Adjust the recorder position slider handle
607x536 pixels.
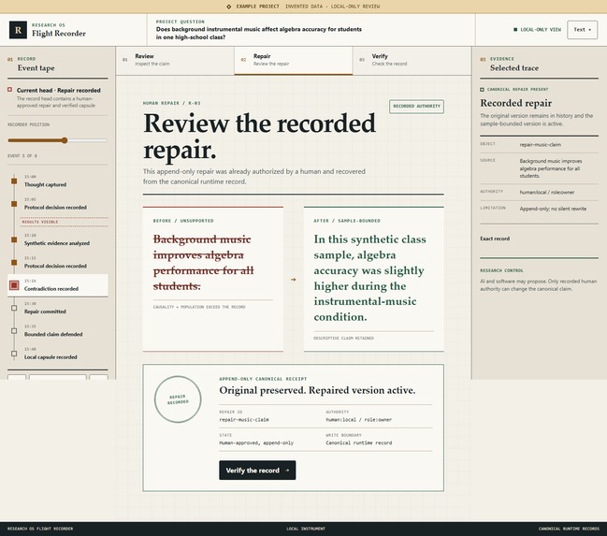(65, 140)
